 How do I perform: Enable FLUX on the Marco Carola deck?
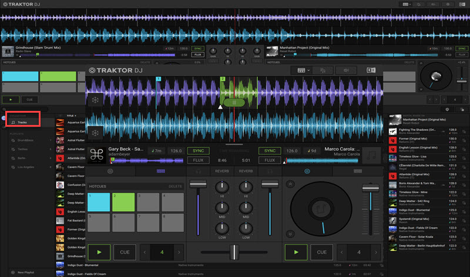pos(270,160)
